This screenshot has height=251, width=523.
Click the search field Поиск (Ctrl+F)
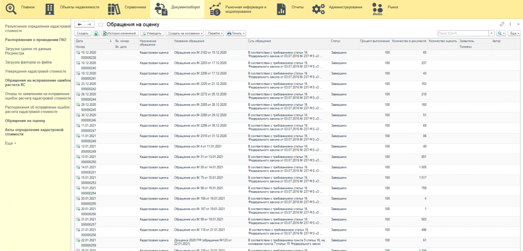tap(463, 33)
